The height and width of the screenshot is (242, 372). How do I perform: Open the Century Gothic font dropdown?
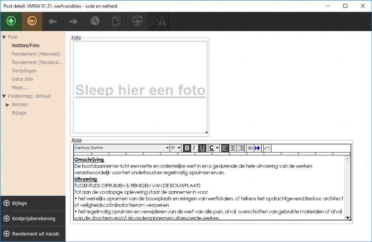pos(167,148)
